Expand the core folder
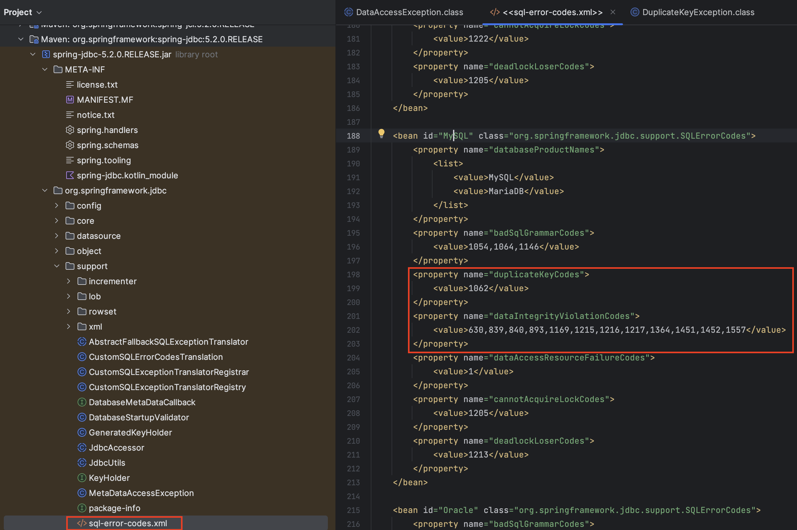This screenshot has width=797, height=530. coord(56,221)
